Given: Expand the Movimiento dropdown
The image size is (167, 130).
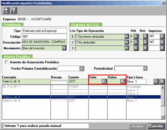Looking at the screenshot, I should (x=64, y=48).
